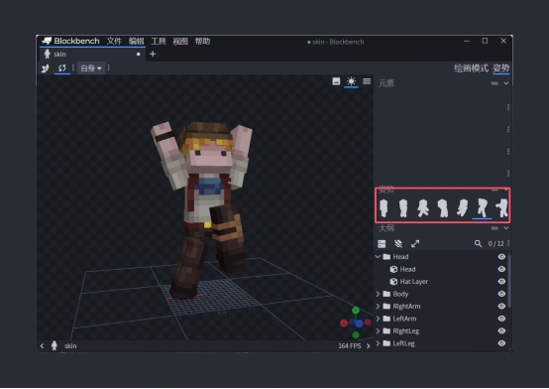Select the walking pose icon
This screenshot has width=549, height=389.
423,208
